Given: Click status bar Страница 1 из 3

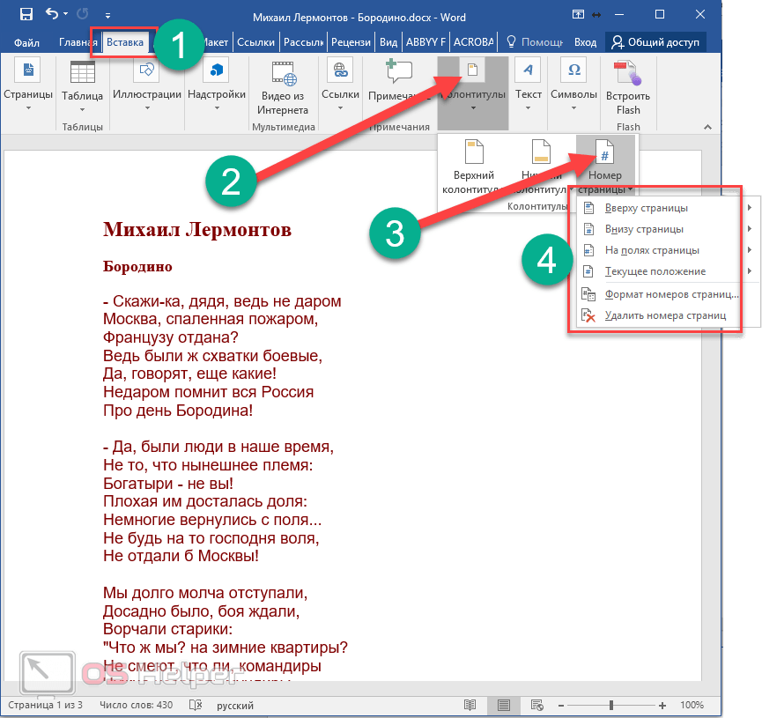Looking at the screenshot, I should click(45, 705).
